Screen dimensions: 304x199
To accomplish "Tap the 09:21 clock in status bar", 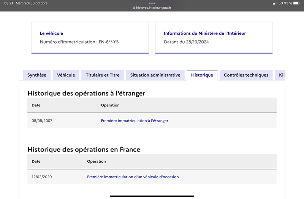I will click(8, 3).
